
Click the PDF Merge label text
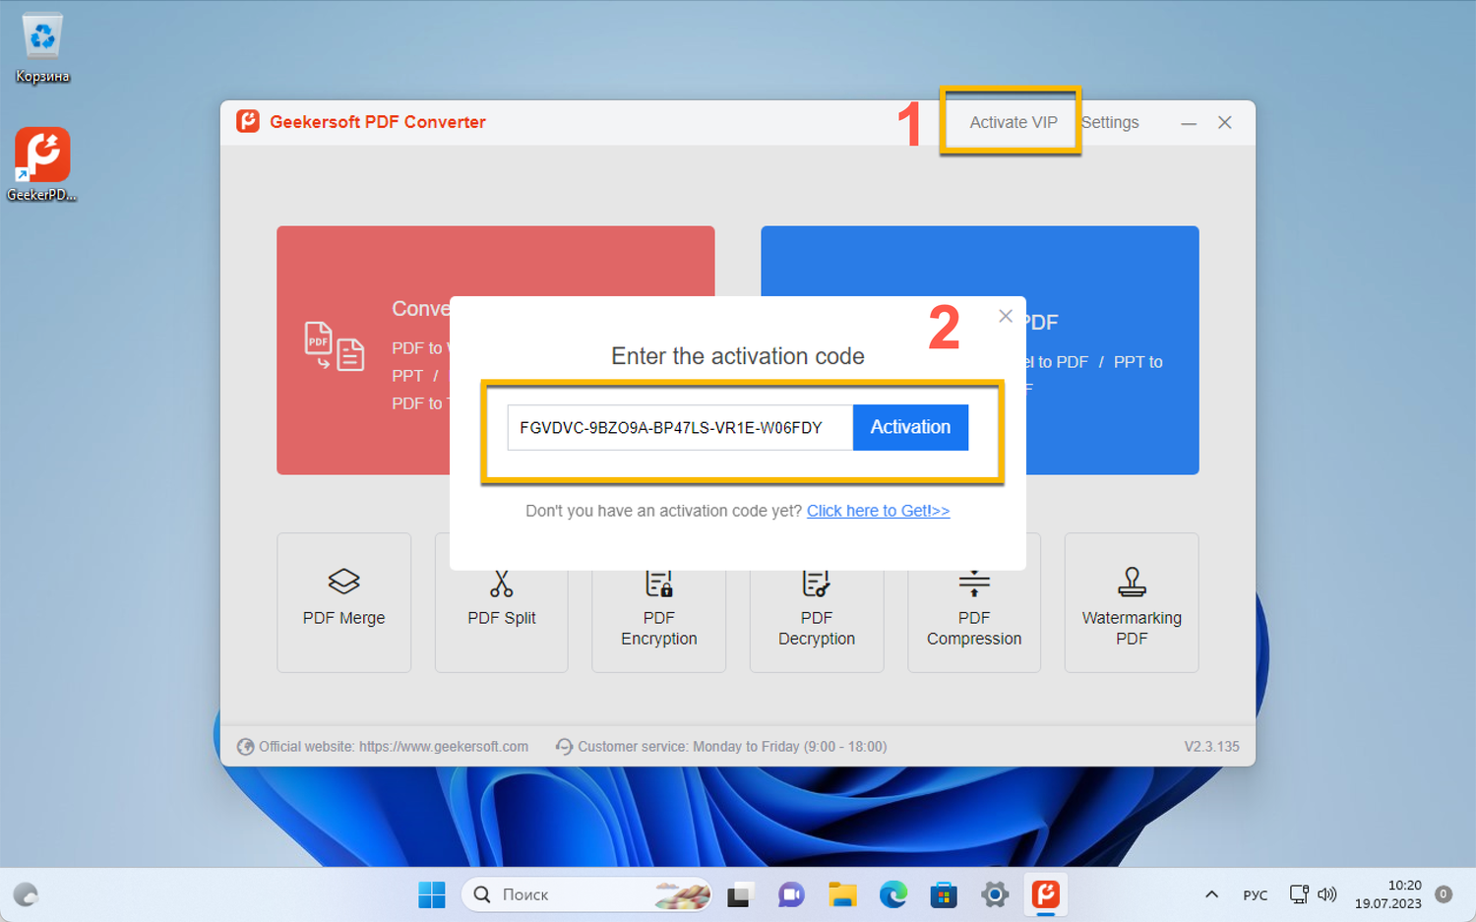click(x=343, y=618)
